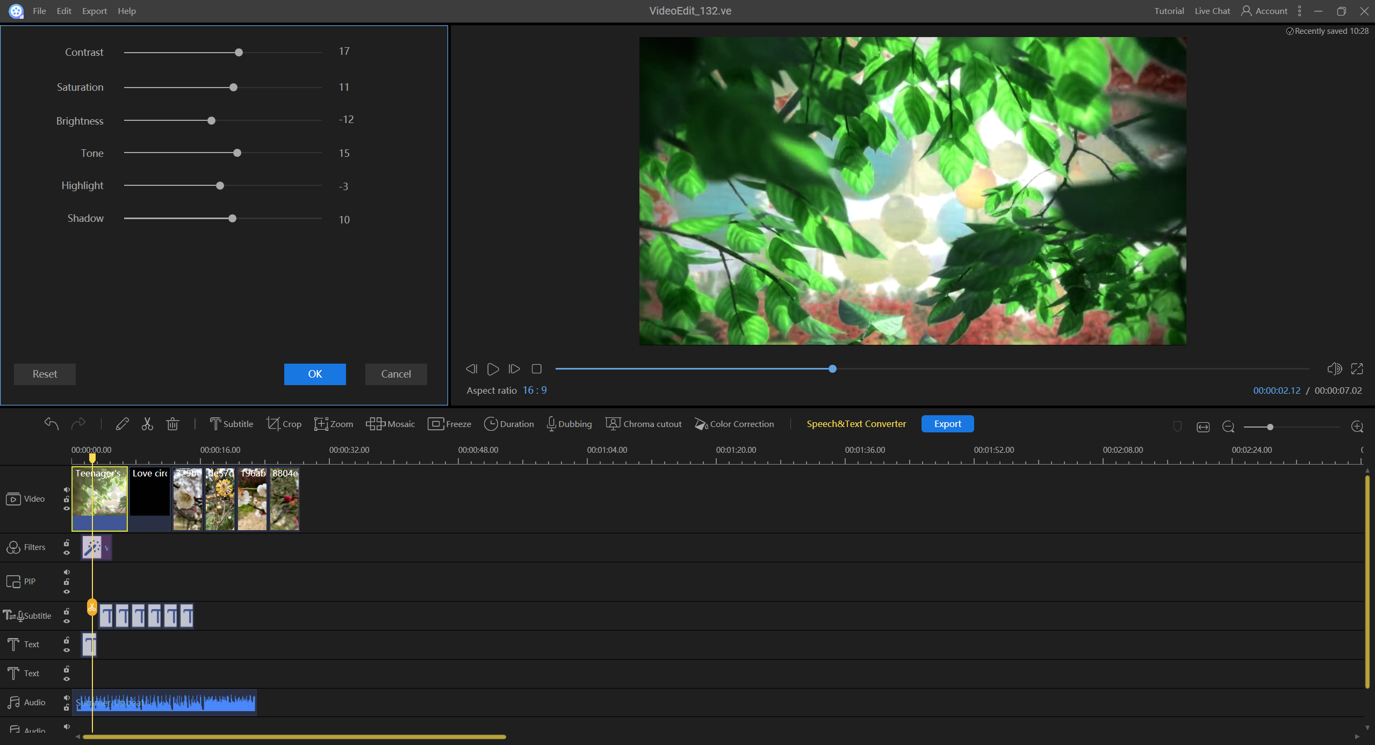The width and height of the screenshot is (1375, 745).
Task: Open the Subtitle tool
Action: pos(231,424)
